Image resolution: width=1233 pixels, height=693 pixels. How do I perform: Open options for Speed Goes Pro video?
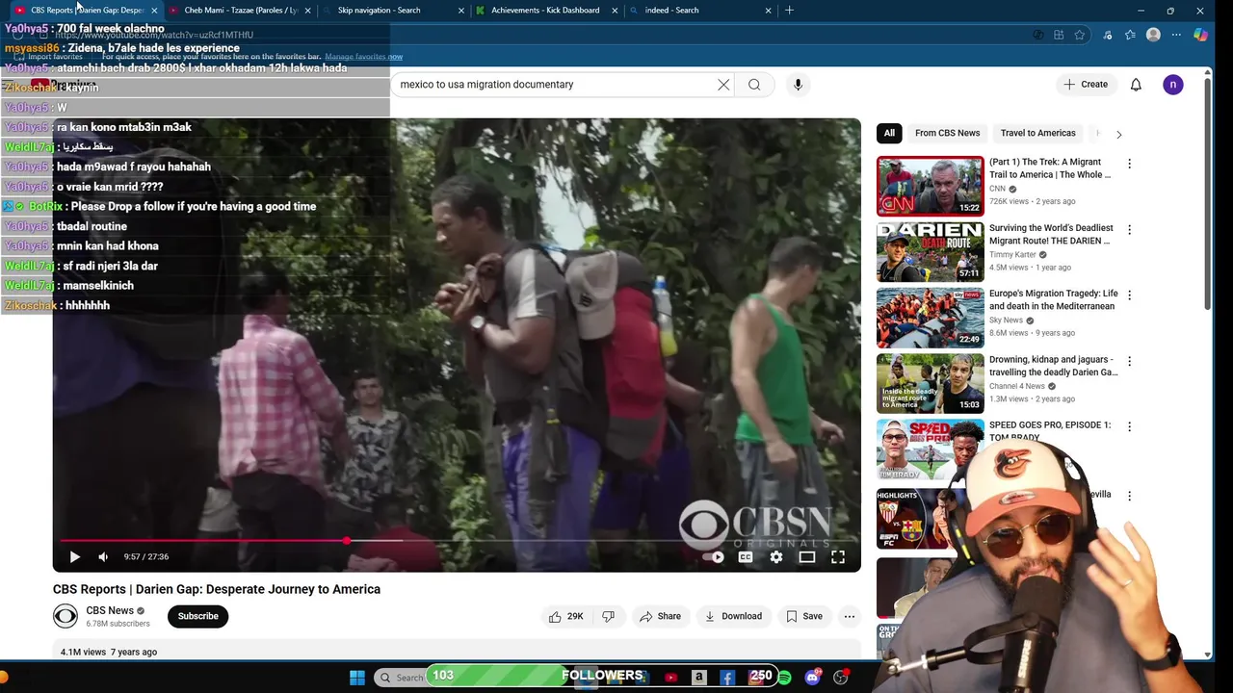(x=1129, y=426)
